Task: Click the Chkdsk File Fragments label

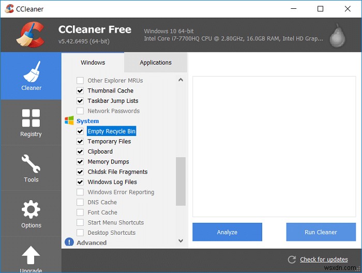Action: click(x=117, y=172)
